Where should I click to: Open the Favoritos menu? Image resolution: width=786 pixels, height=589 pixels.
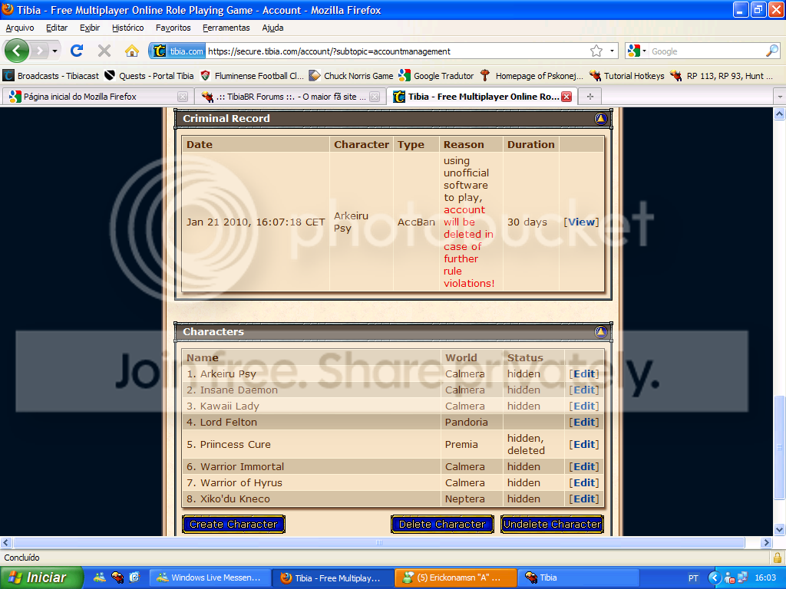coord(173,28)
